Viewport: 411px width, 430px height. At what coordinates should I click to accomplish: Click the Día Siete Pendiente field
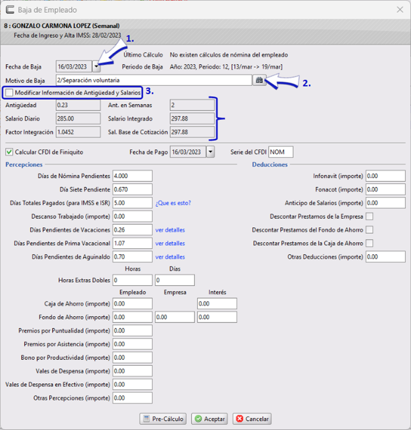(133, 189)
